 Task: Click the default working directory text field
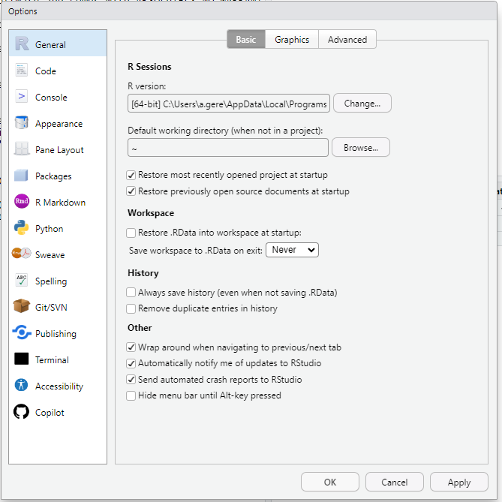[228, 148]
